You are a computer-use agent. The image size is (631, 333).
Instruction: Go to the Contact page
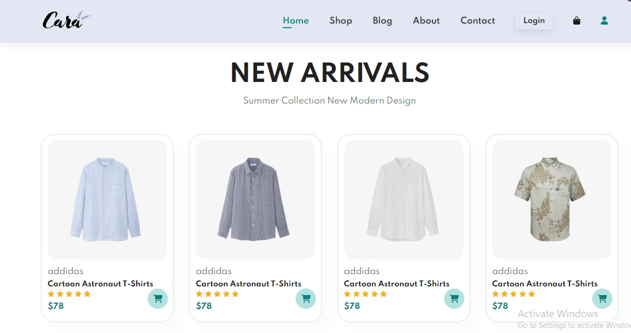tap(477, 20)
